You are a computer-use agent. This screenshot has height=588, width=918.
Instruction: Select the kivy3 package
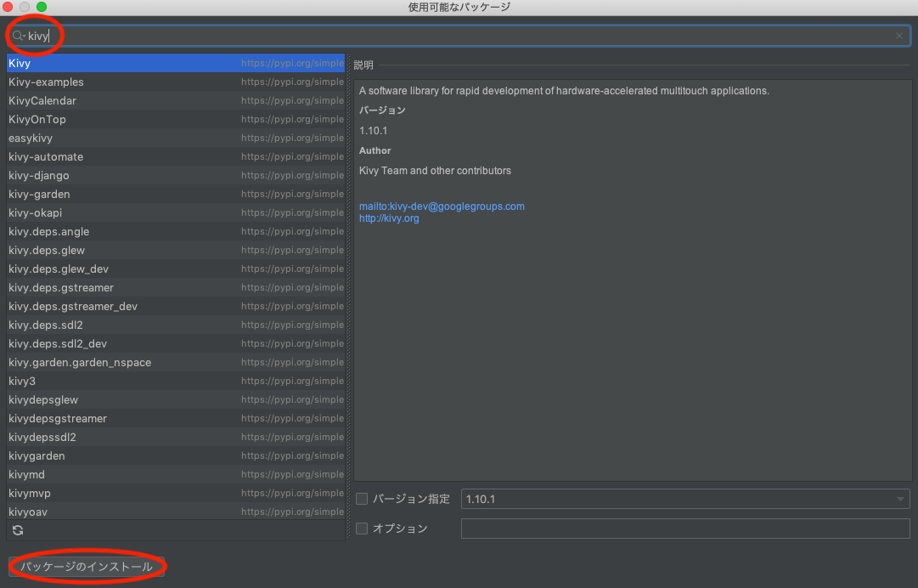point(176,382)
